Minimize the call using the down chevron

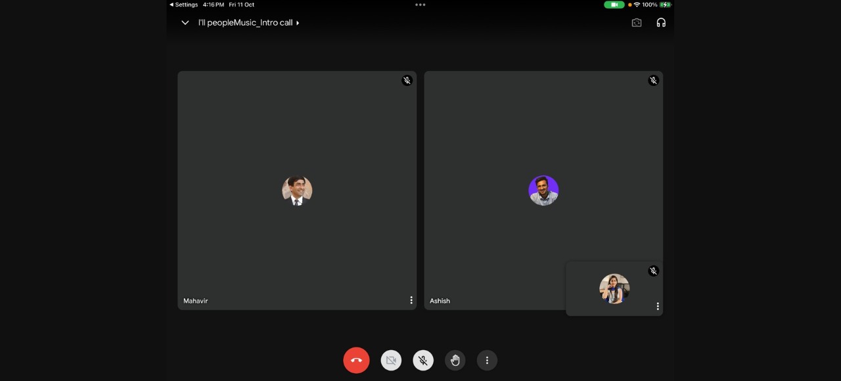[185, 22]
